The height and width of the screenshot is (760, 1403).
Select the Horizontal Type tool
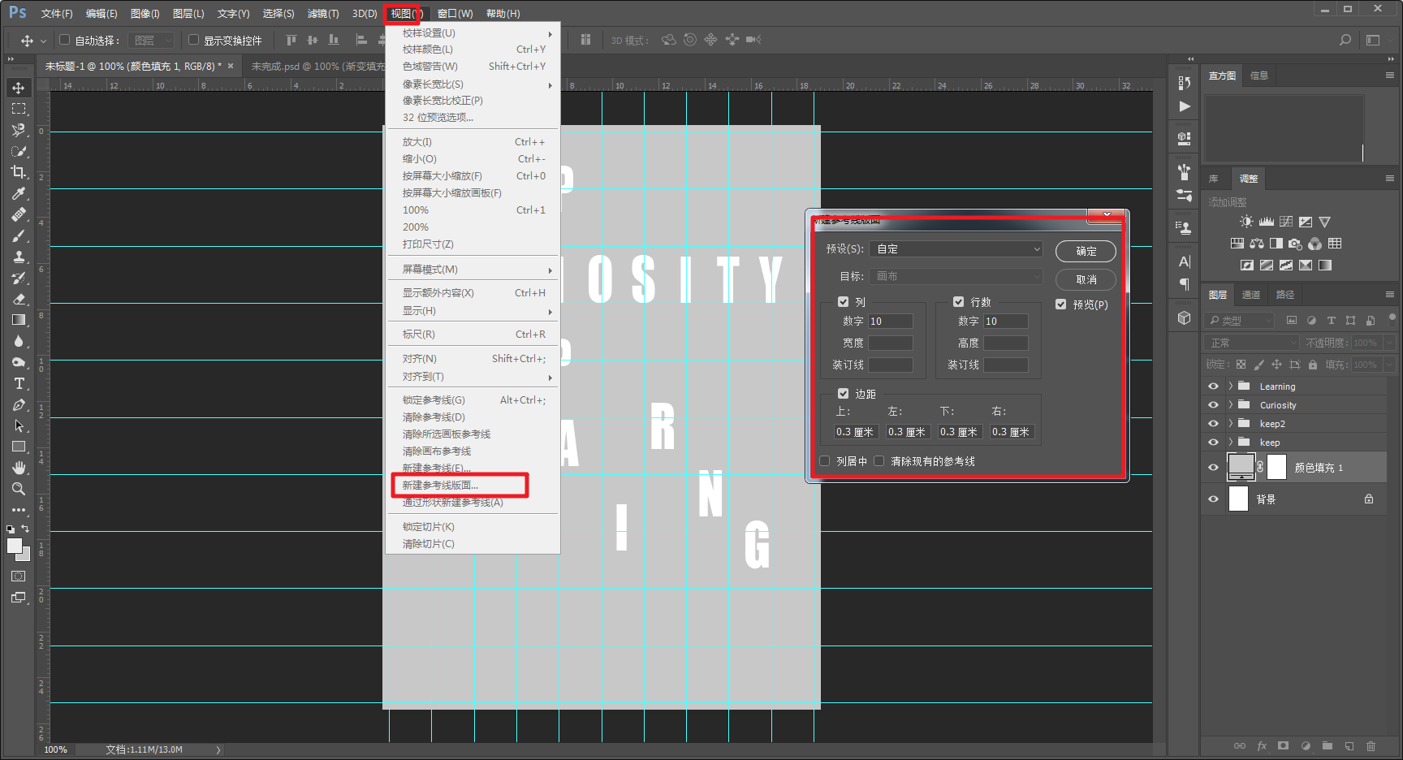(19, 383)
